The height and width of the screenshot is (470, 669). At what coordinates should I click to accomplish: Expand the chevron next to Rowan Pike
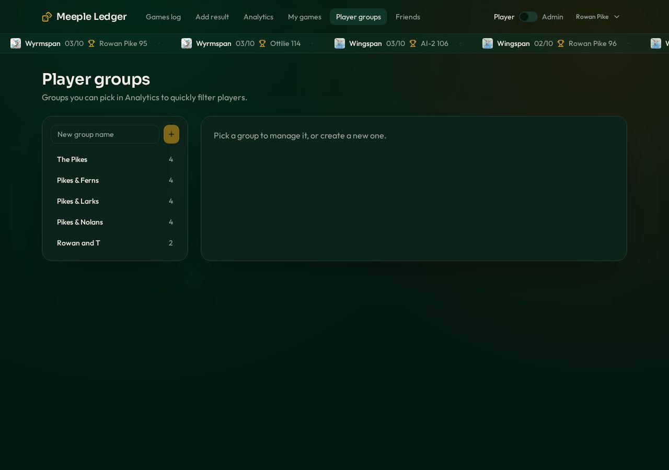617,17
